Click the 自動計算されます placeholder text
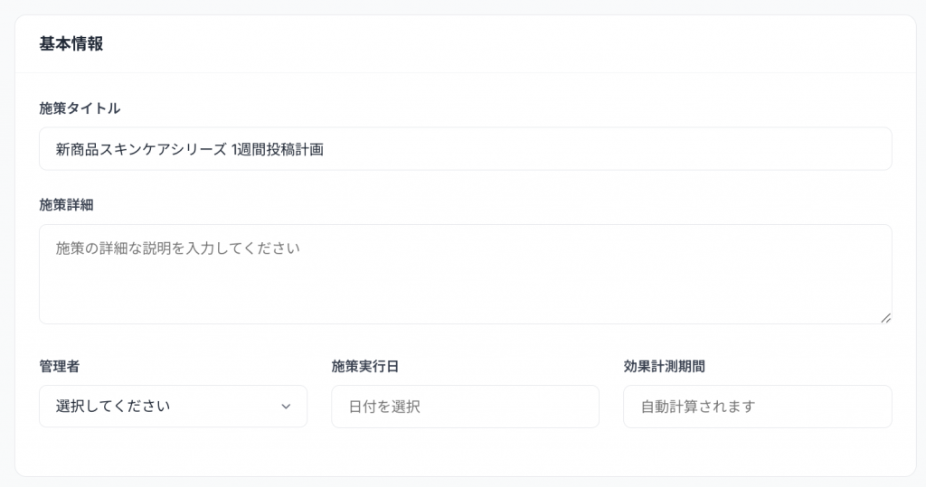The image size is (926, 487). [697, 407]
